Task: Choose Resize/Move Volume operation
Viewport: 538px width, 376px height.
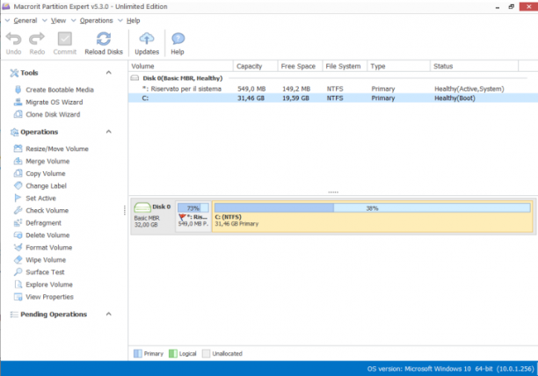Action: (57, 148)
